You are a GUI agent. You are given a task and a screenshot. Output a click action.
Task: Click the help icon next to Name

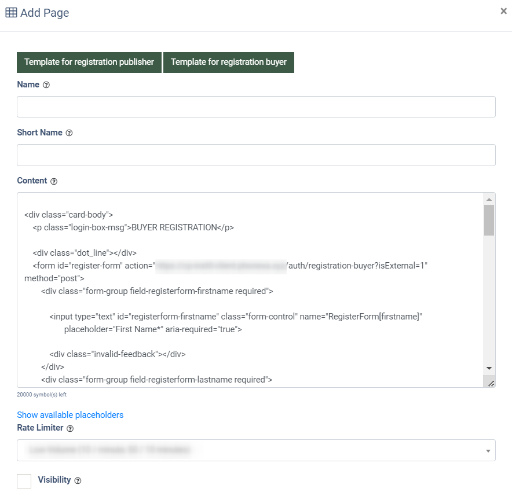[46, 85]
